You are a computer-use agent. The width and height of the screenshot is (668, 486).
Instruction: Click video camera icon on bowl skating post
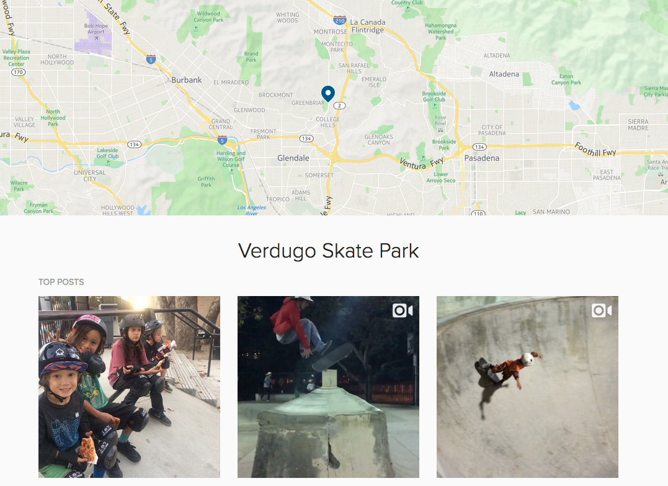[x=602, y=311]
